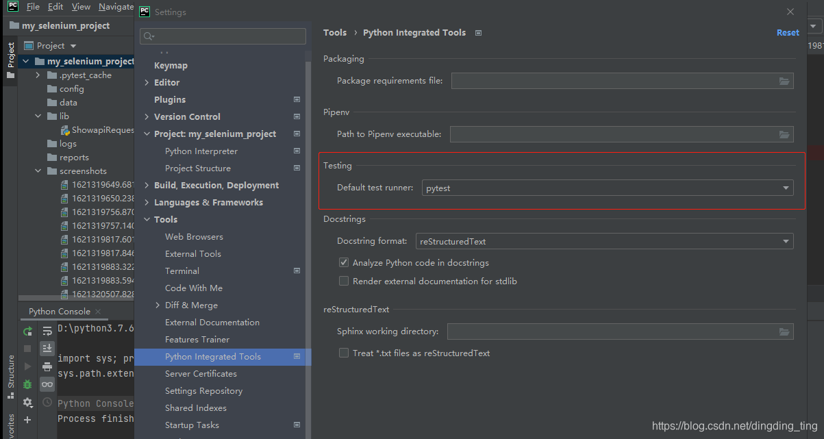The width and height of the screenshot is (824, 439).
Task: Expand Languages & Frameworks group
Action: (147, 202)
